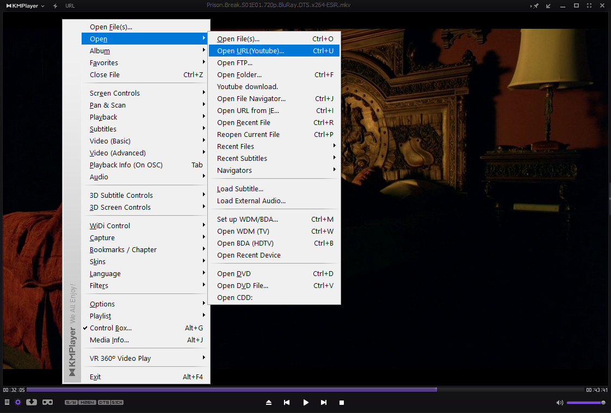Click the Stop playback button
This screenshot has height=413, width=611.
tap(342, 402)
